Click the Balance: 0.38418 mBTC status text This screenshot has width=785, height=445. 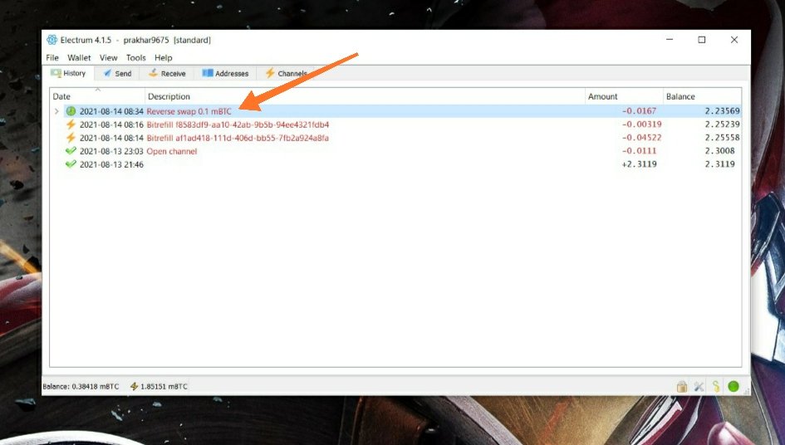pyautogui.click(x=81, y=386)
